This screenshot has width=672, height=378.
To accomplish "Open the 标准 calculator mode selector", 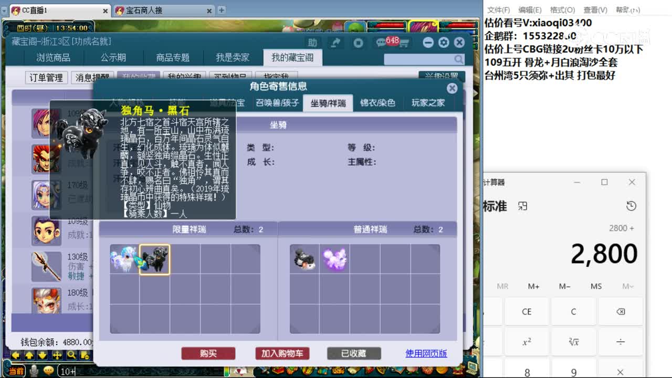I will [x=496, y=206].
